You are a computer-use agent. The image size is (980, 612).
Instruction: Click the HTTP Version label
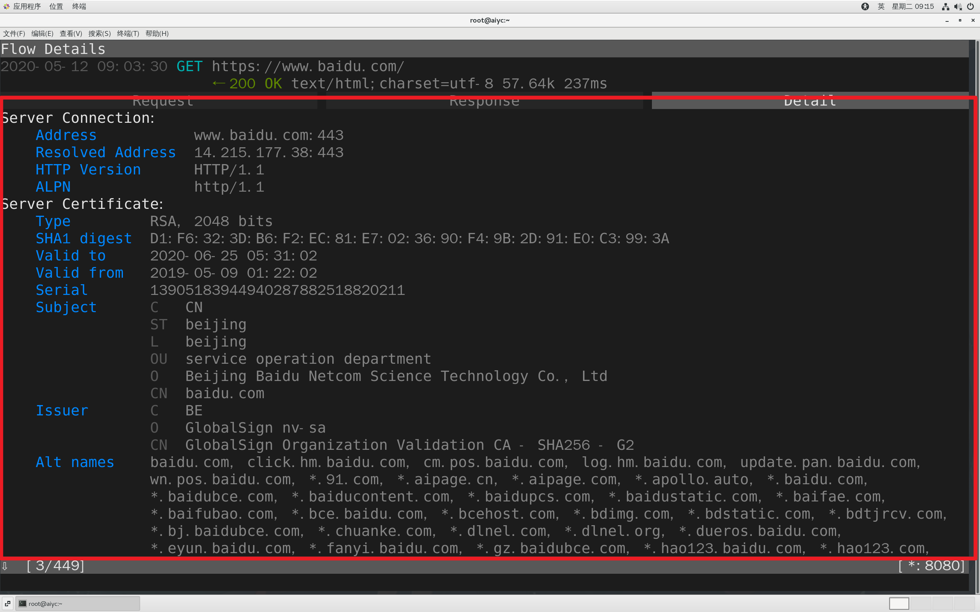click(88, 169)
